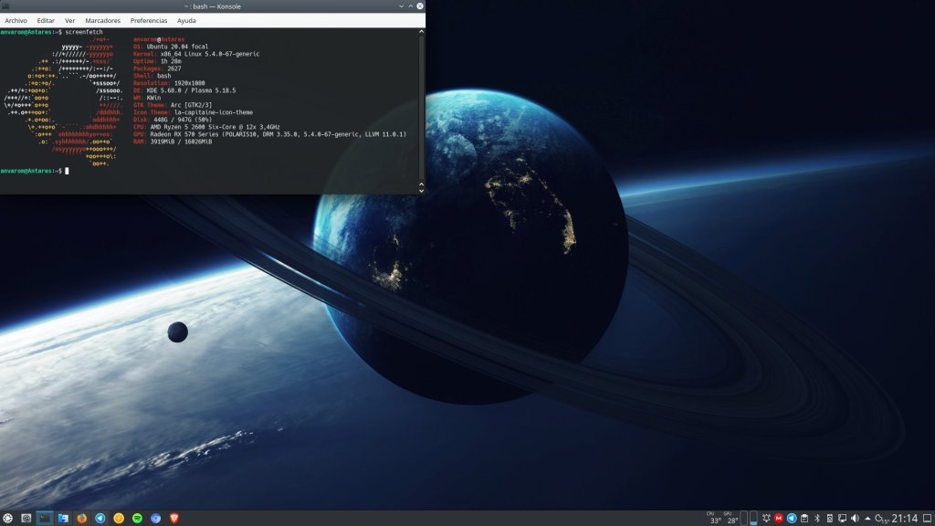This screenshot has width=935, height=526.
Task: Open the notifications bell in tray
Action: pos(766,518)
